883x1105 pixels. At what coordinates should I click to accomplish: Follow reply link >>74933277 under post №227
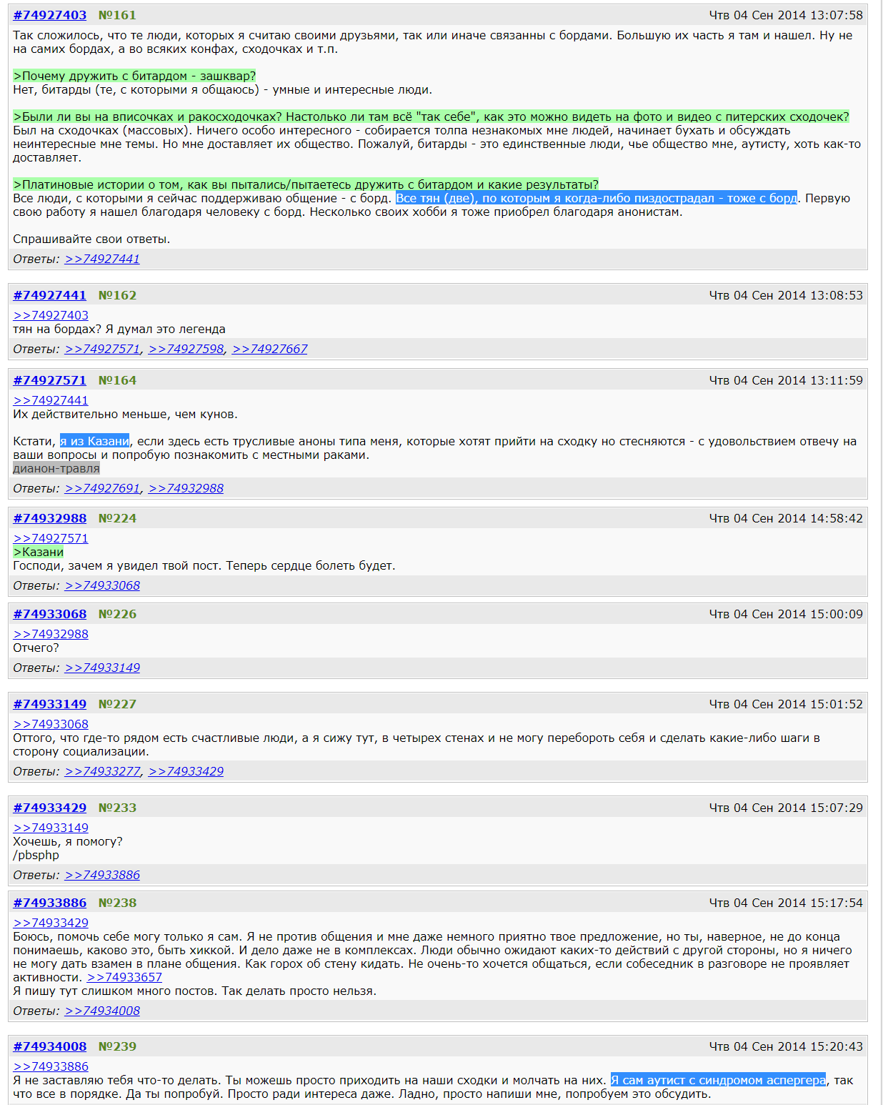coord(102,771)
